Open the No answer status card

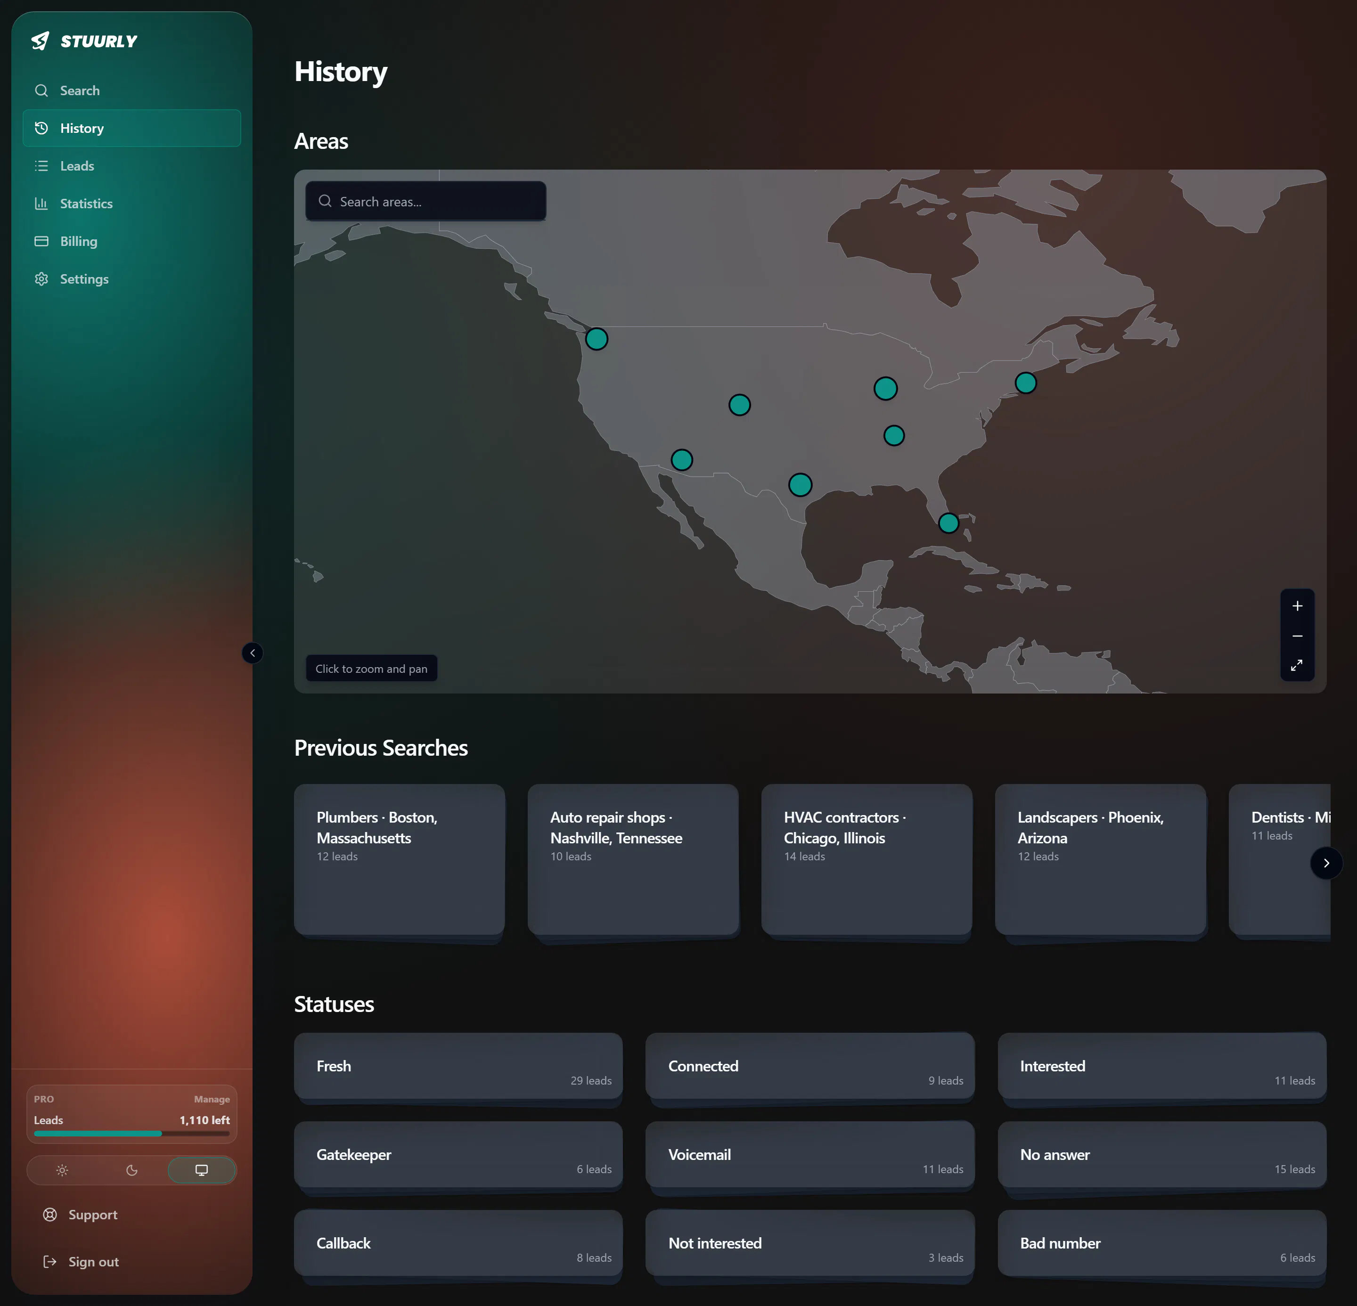(x=1162, y=1154)
